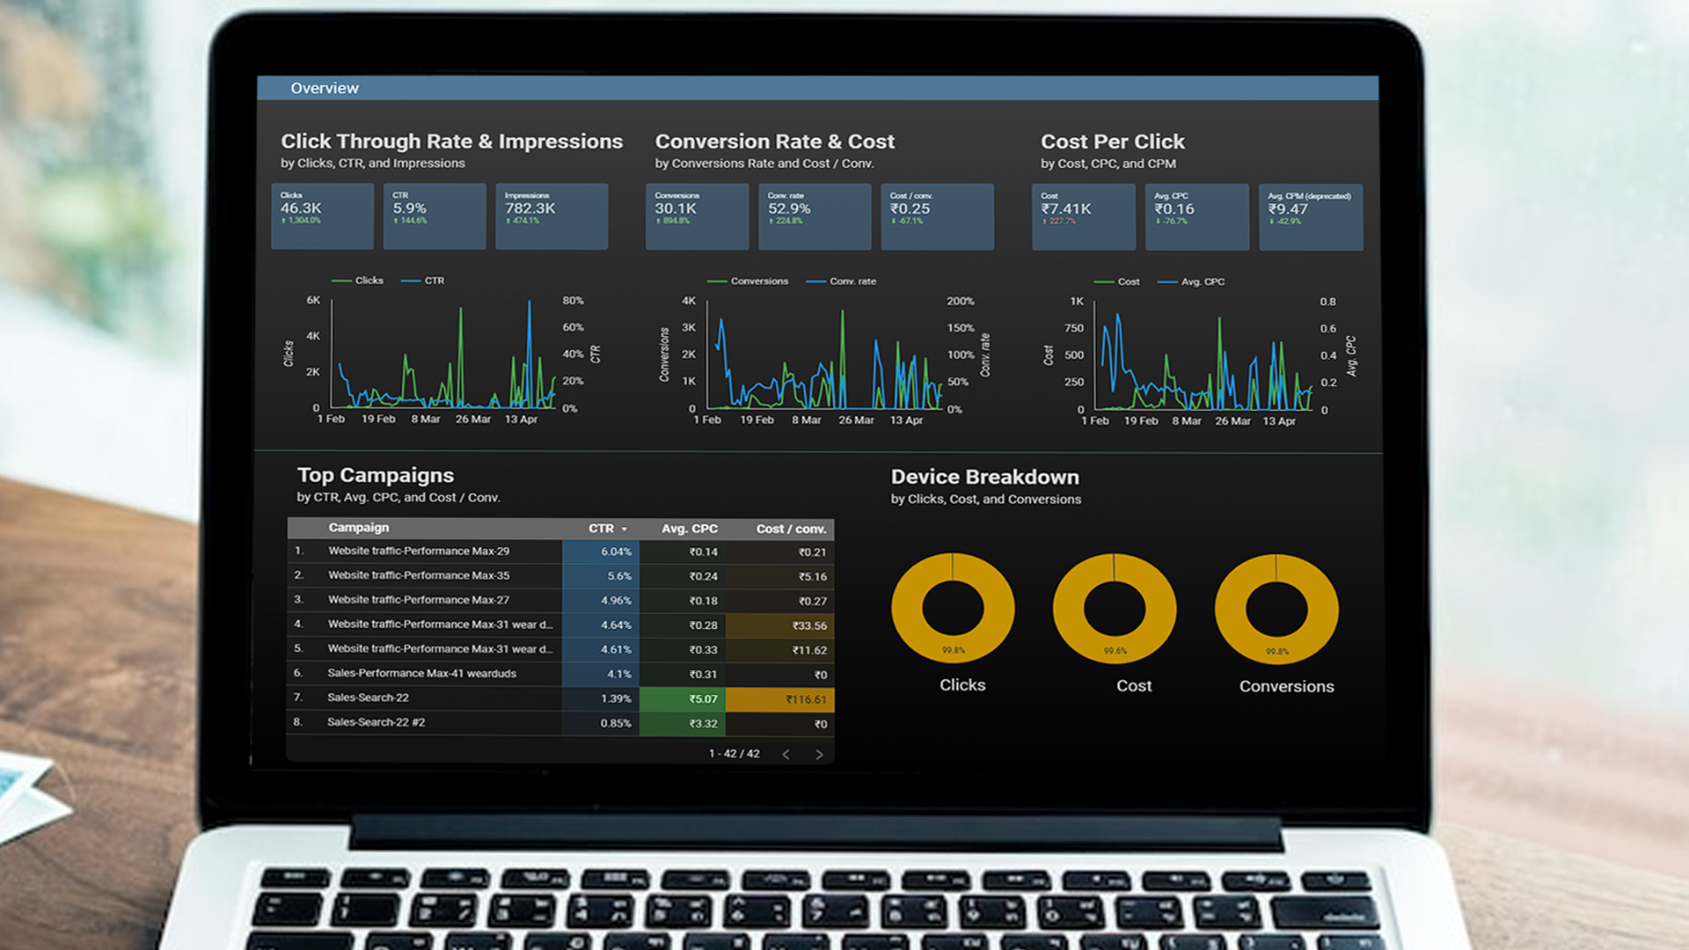Image resolution: width=1689 pixels, height=950 pixels.
Task: Click the Conversions 30.1K scorecard
Action: tap(697, 216)
